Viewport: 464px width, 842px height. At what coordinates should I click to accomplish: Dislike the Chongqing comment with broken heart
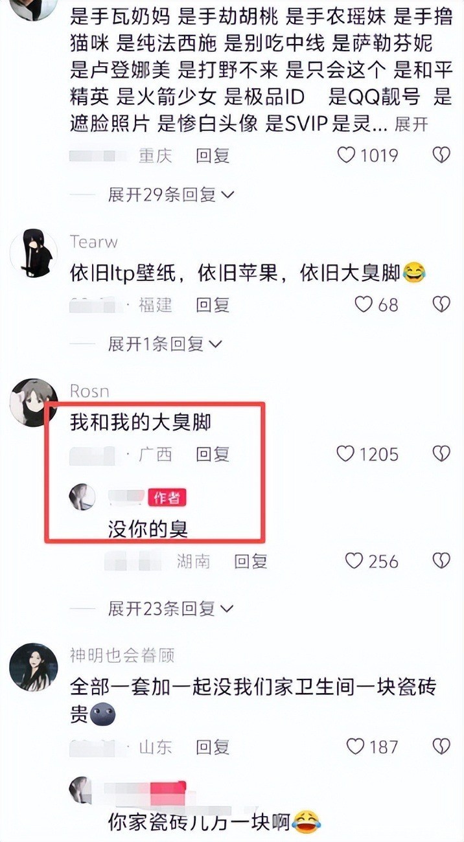pyautogui.click(x=441, y=155)
